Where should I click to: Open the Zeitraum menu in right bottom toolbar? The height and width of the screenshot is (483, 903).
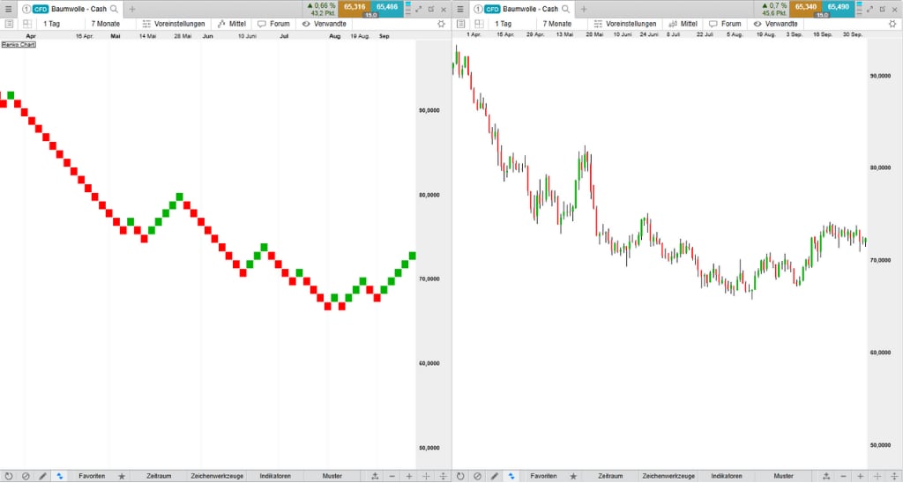click(x=610, y=476)
